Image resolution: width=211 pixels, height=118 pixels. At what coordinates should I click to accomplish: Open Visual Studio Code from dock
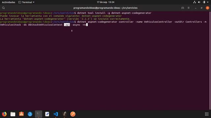56,114
